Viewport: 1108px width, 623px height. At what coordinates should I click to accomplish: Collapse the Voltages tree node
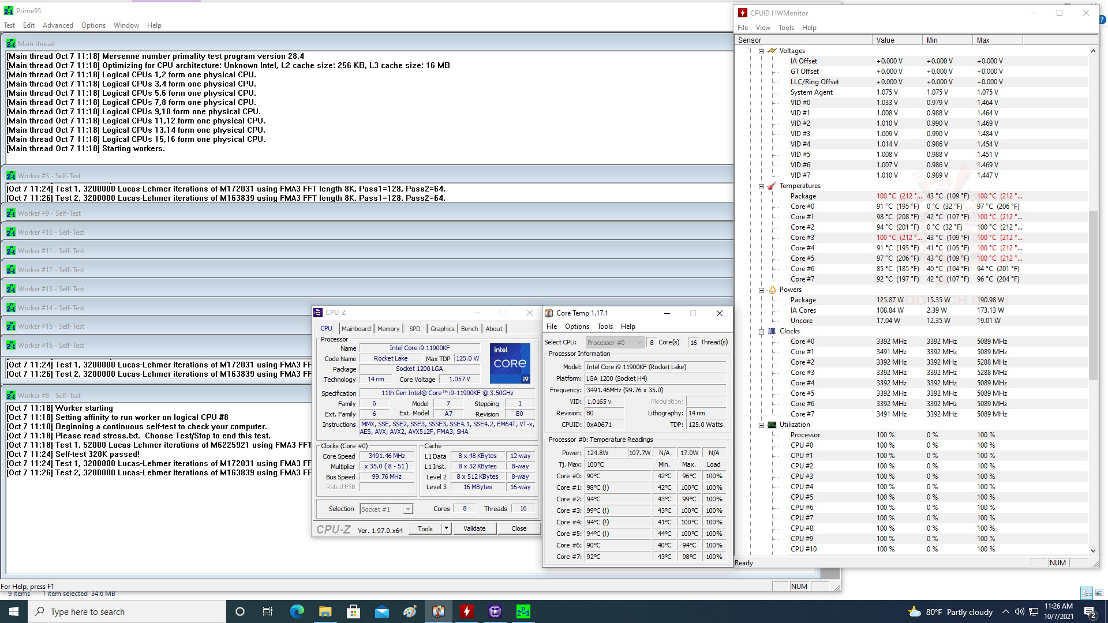(761, 51)
